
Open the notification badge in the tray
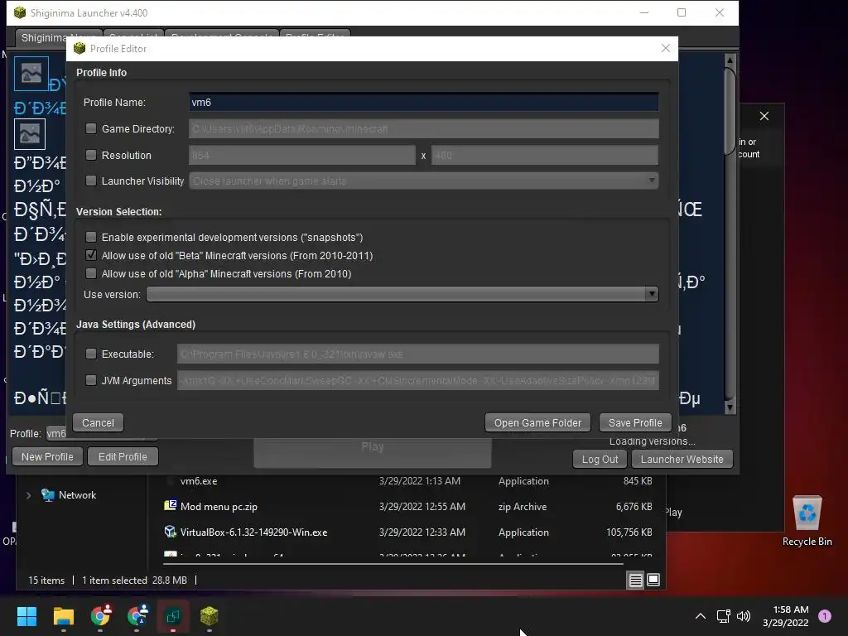click(x=825, y=616)
